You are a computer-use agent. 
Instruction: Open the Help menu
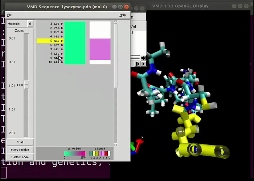[x=123, y=15]
